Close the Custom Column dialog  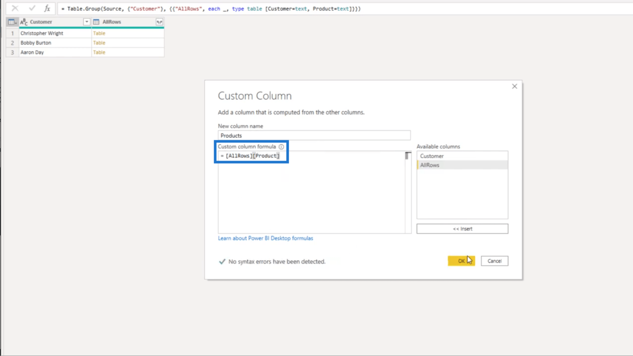click(x=514, y=86)
